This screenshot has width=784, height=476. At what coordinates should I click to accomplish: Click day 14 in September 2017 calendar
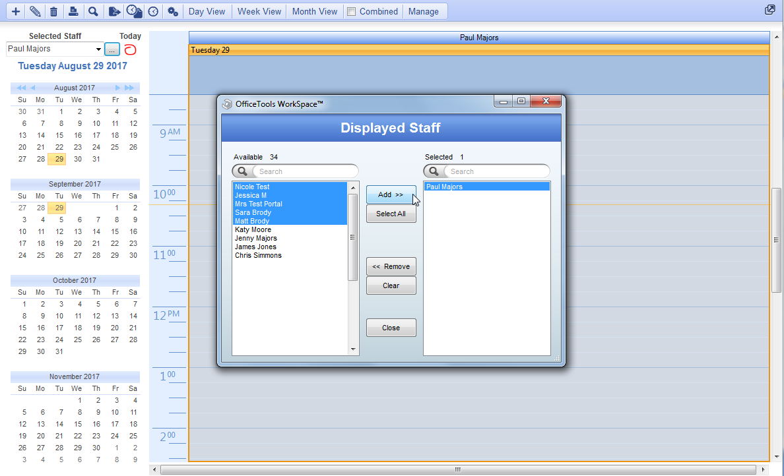[x=96, y=232]
